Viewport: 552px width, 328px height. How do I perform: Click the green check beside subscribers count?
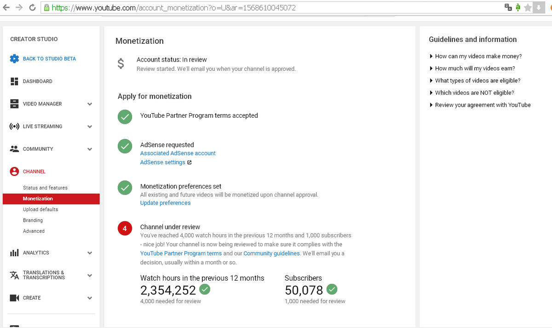tap(332, 289)
